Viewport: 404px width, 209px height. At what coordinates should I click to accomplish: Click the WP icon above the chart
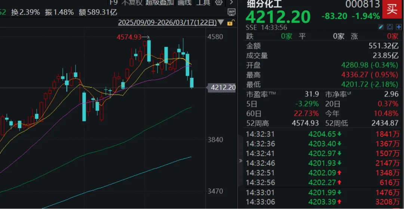pyautogui.click(x=232, y=12)
